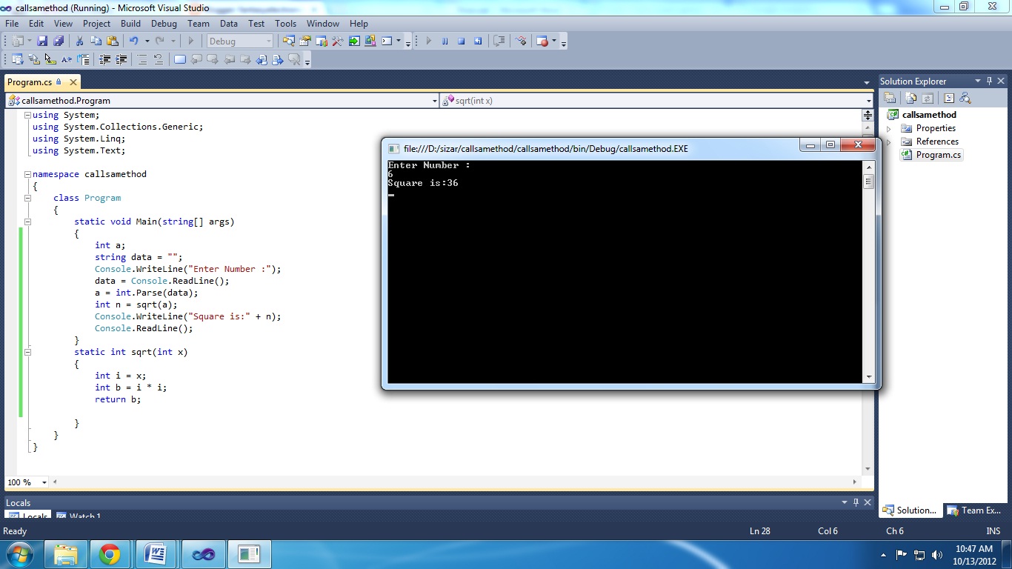Open the Window menu
This screenshot has width=1012, height=569.
pyautogui.click(x=323, y=24)
